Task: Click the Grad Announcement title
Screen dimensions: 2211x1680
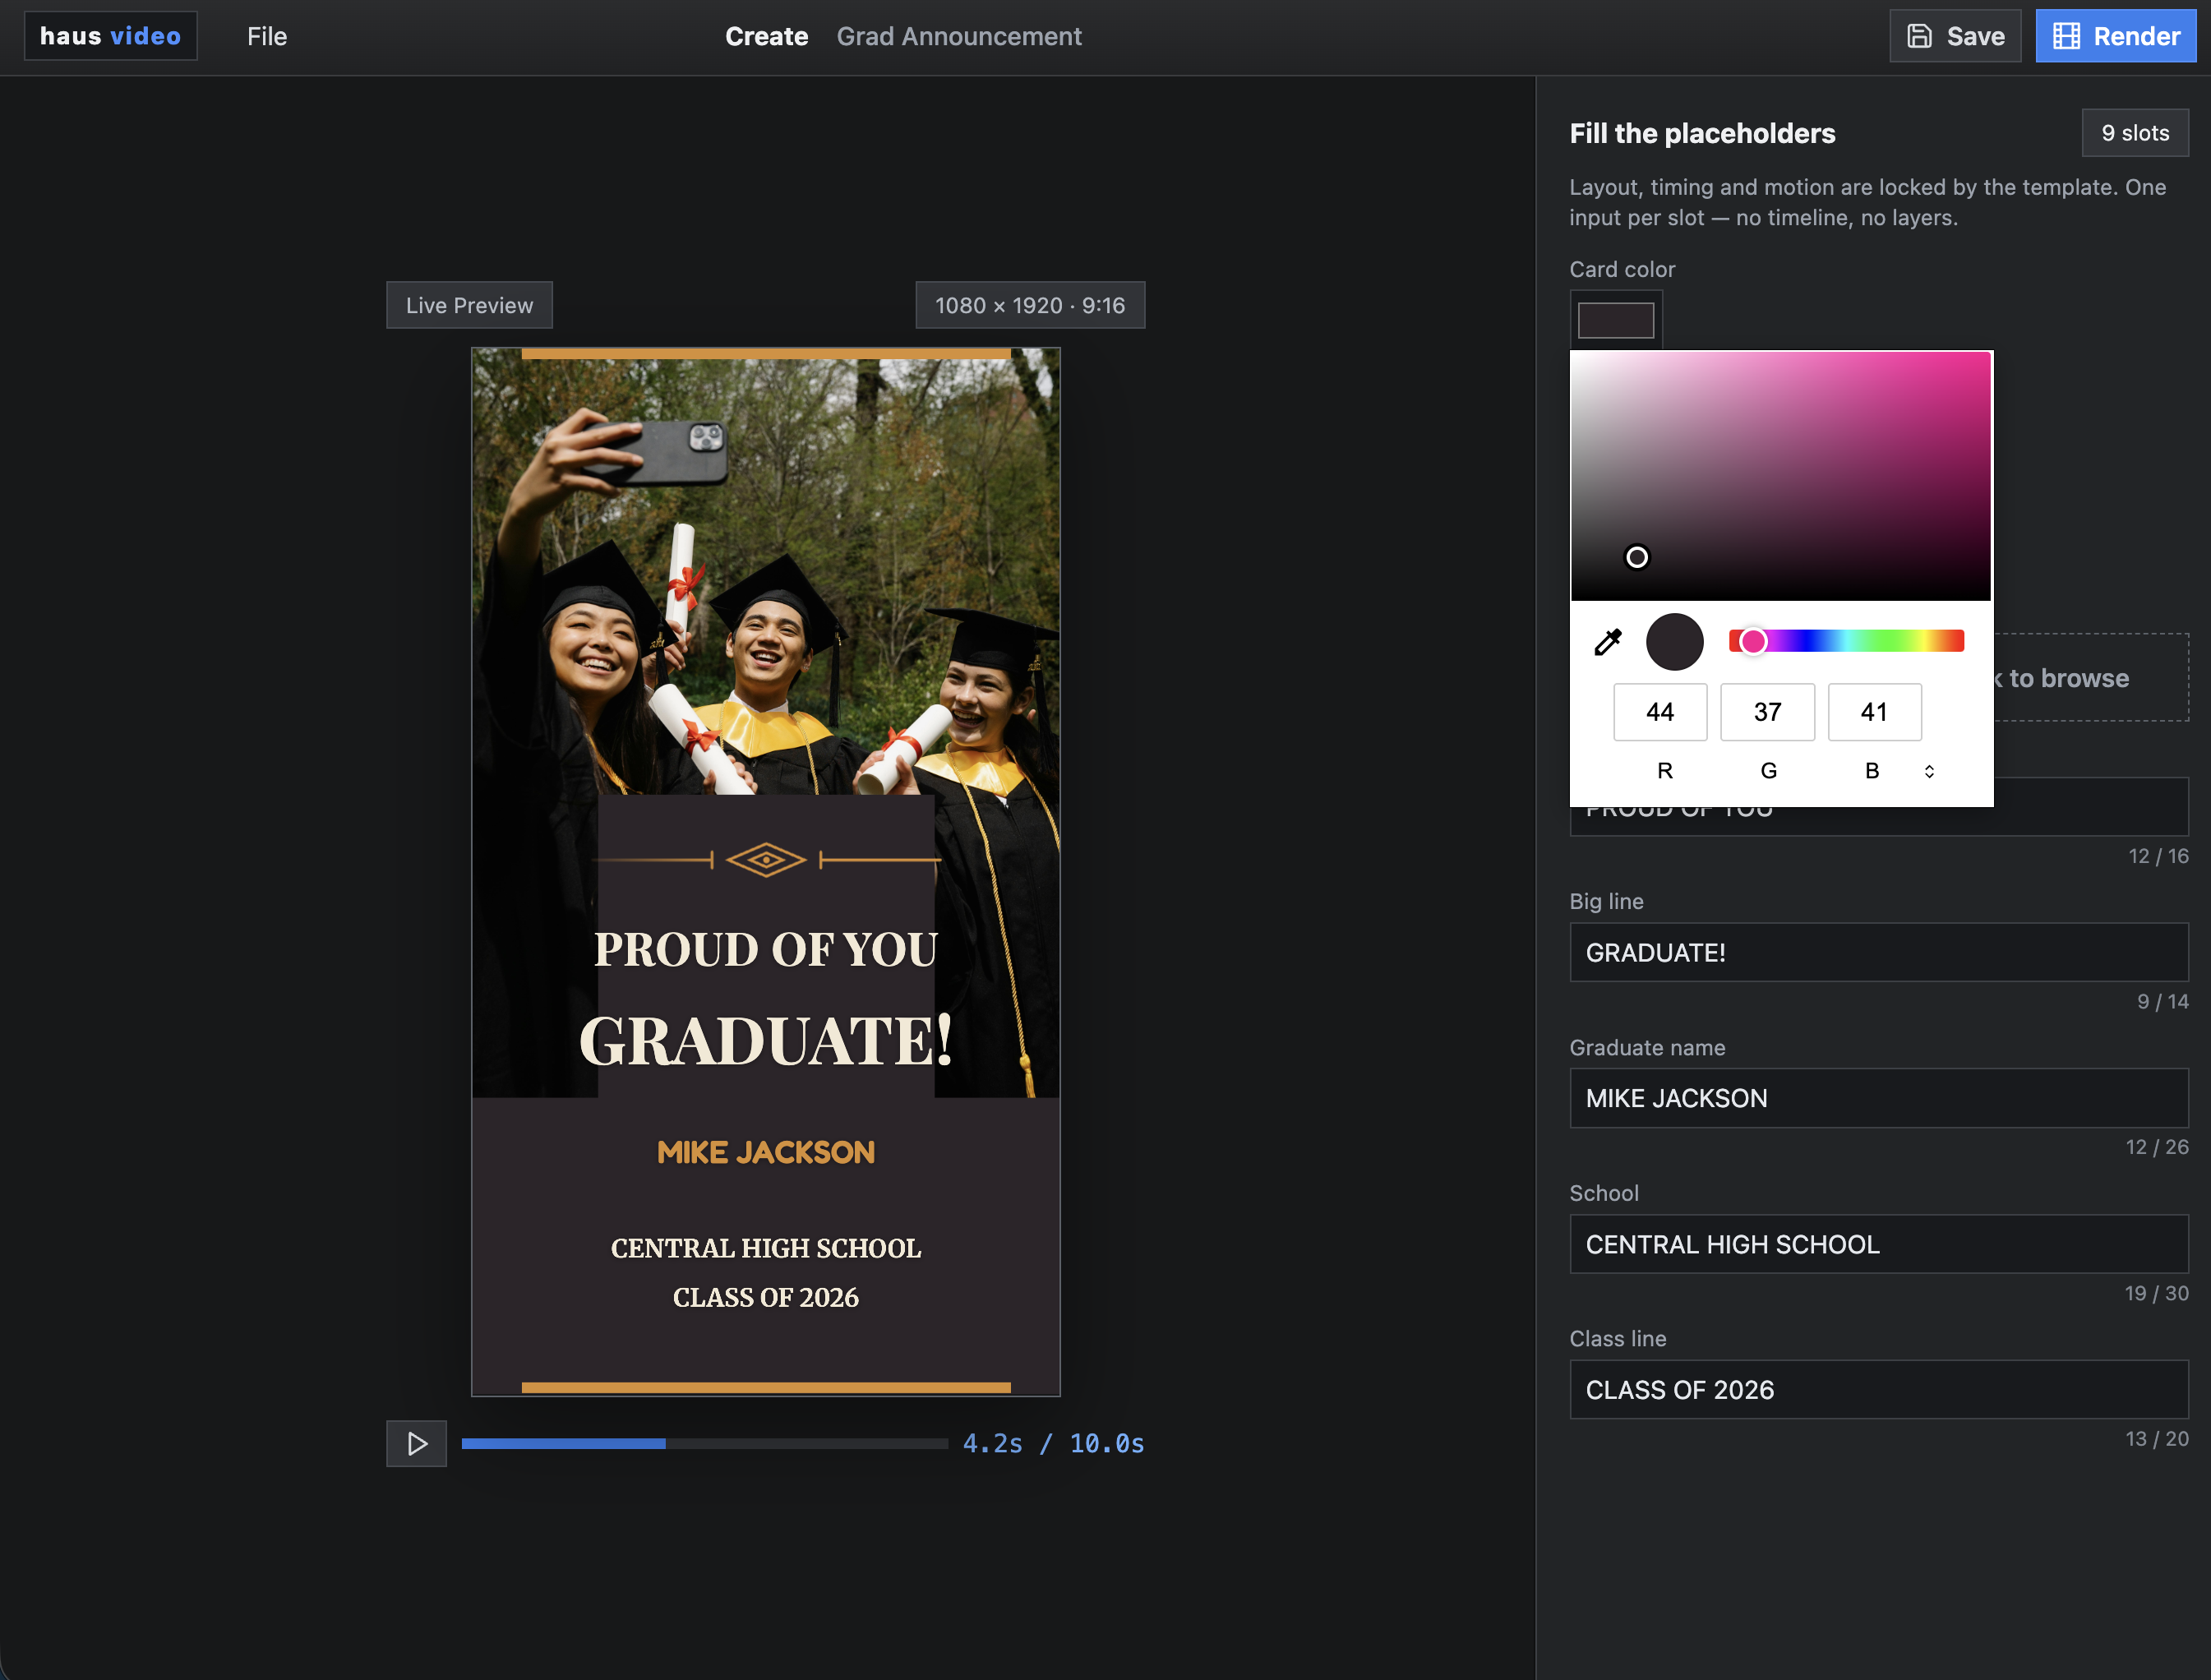Action: [x=958, y=36]
